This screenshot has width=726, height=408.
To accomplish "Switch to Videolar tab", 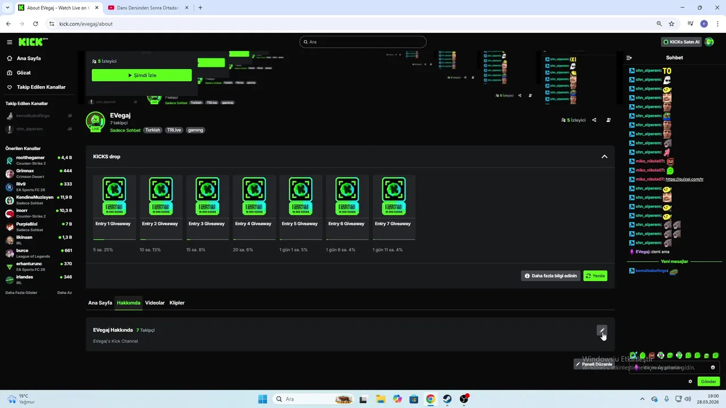I will tap(155, 303).
